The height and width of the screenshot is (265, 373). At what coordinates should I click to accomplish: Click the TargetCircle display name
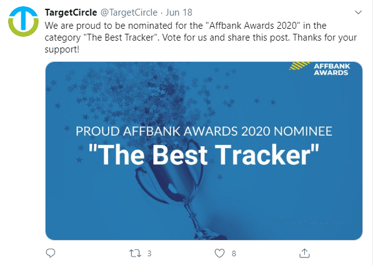tap(71, 12)
